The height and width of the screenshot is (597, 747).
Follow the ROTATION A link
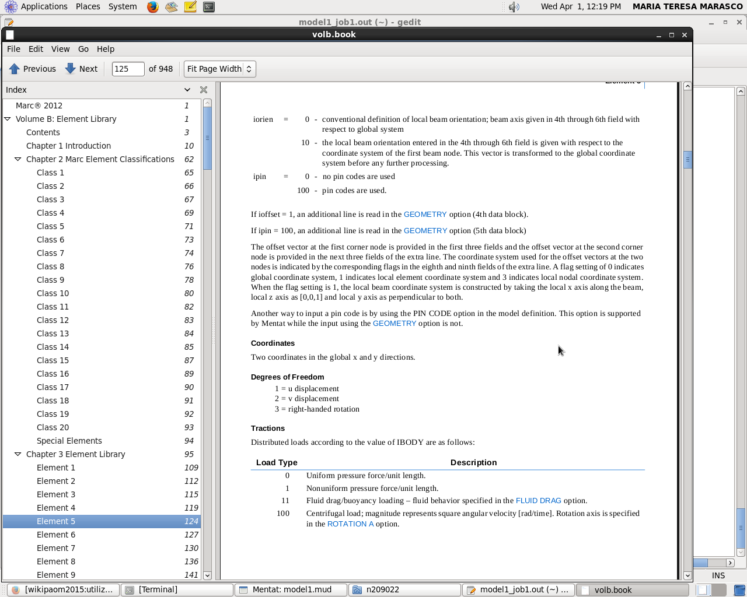(350, 524)
